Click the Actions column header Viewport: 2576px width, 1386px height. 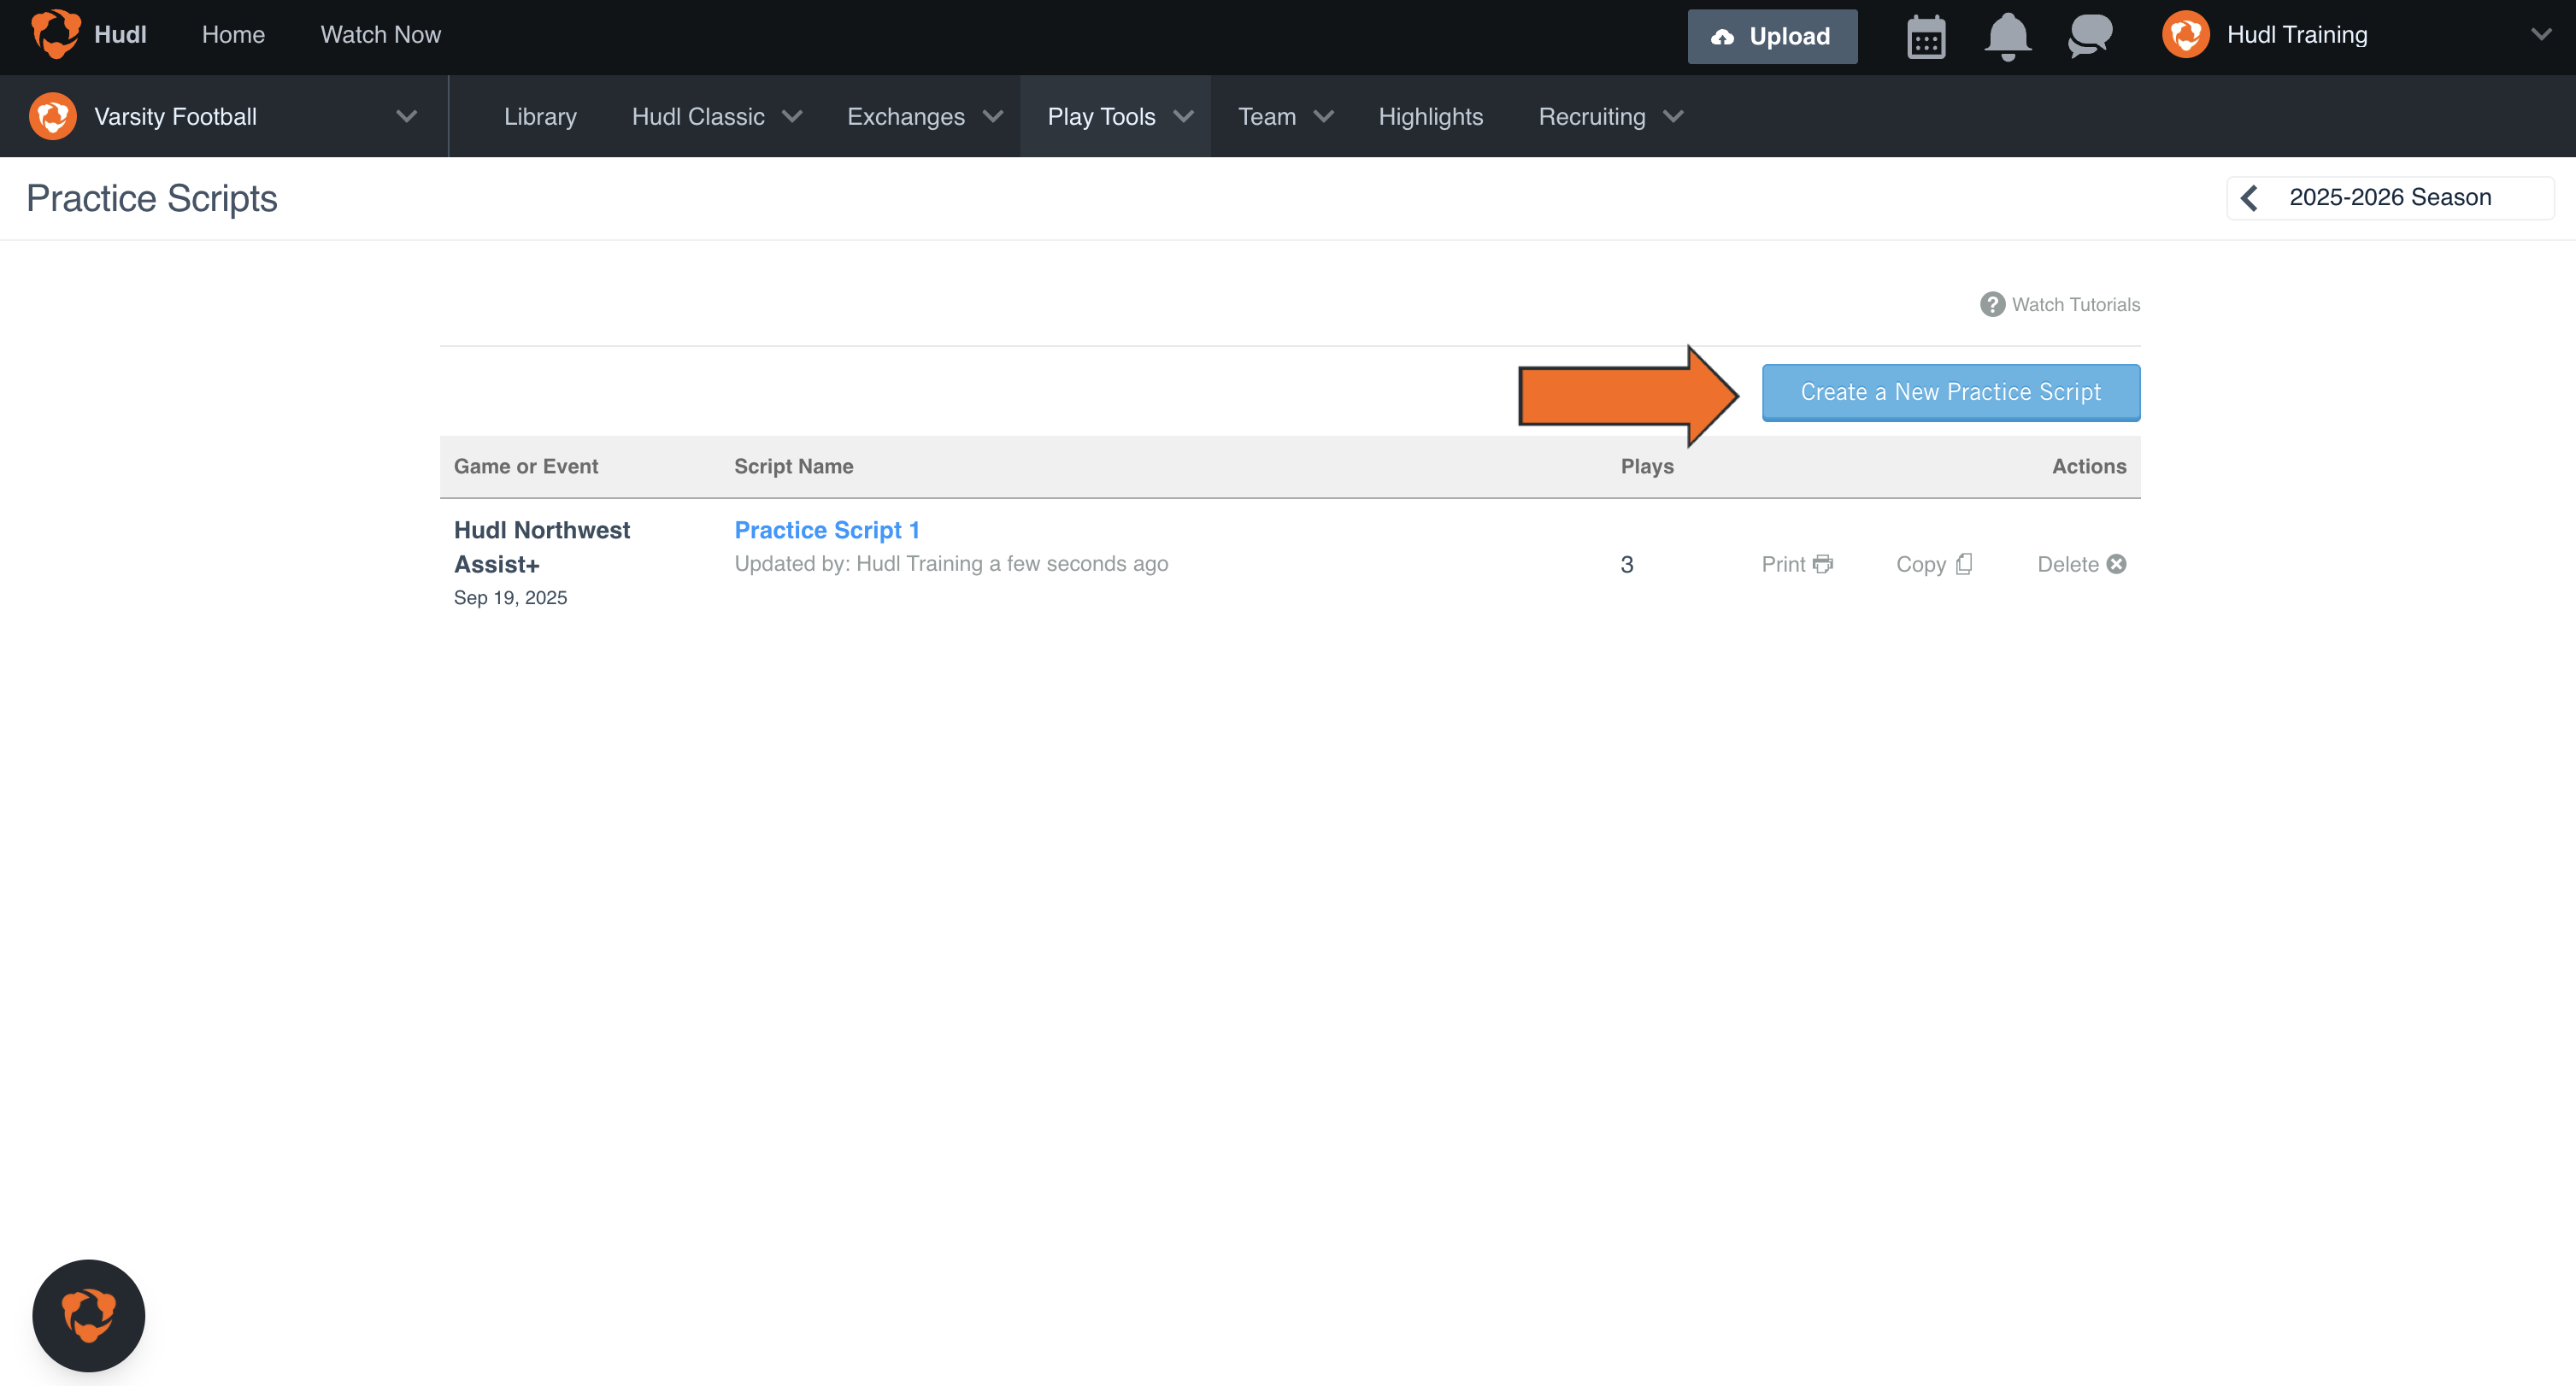point(2088,466)
